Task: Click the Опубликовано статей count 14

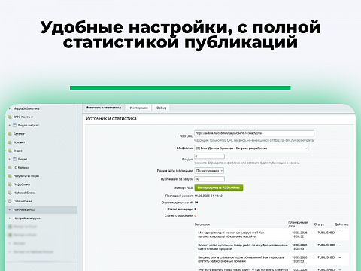Action: pos(196,202)
